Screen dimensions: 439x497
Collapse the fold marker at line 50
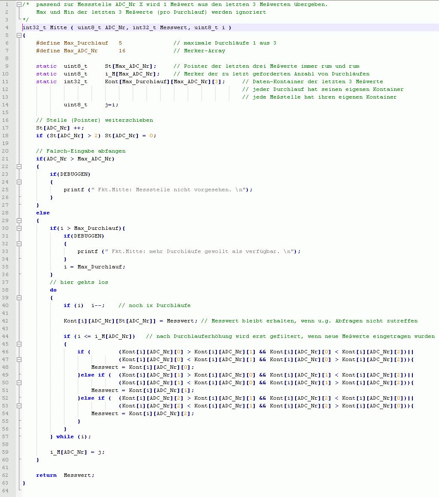[x=19, y=383]
